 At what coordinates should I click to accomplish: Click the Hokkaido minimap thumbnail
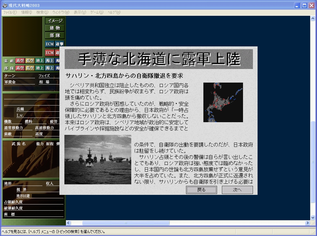point(223,102)
